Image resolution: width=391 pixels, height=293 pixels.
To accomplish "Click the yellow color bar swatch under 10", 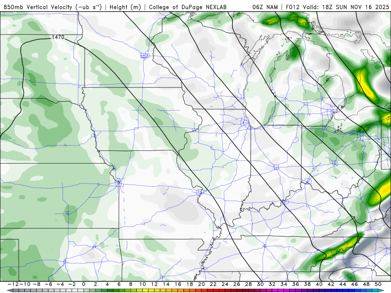I will [145, 291].
